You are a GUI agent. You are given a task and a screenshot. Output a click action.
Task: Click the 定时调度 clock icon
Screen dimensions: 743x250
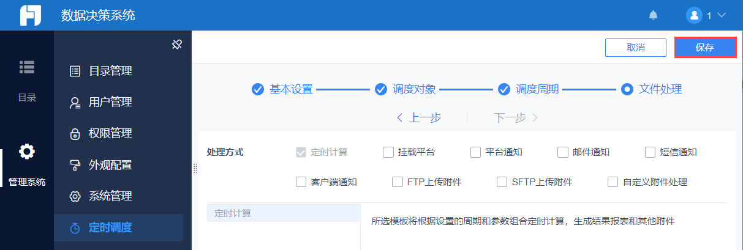[x=75, y=228]
